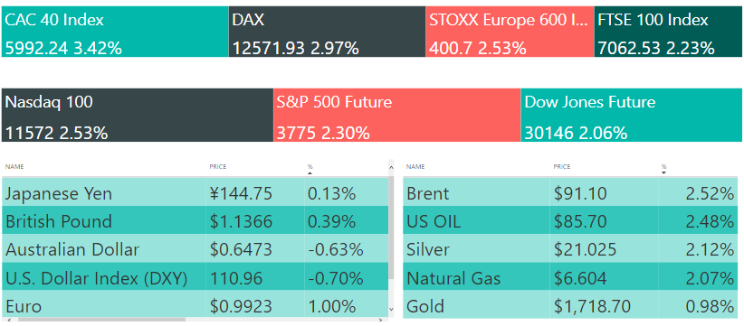744x326 pixels.
Task: Click the ascending sort arrow under left % header
Action: tap(310, 172)
